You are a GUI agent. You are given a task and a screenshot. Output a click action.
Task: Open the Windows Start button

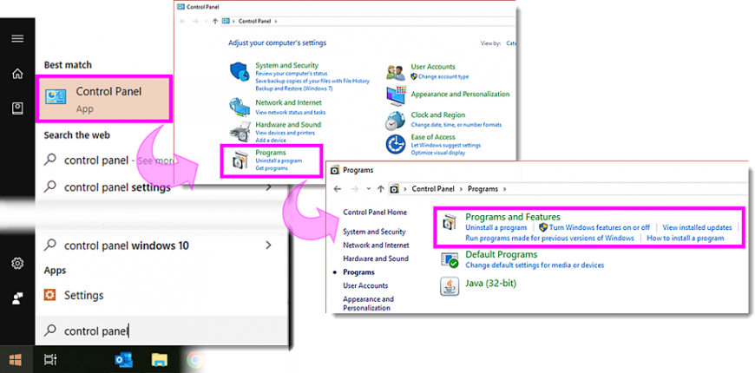click(x=16, y=359)
